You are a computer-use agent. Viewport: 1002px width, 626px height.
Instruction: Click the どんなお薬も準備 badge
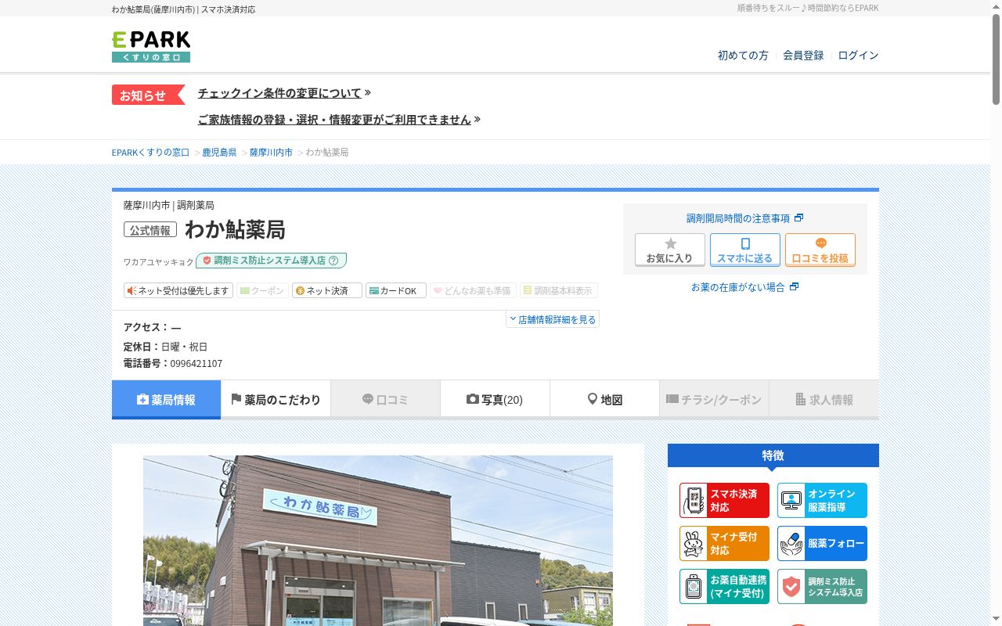pyautogui.click(x=473, y=290)
